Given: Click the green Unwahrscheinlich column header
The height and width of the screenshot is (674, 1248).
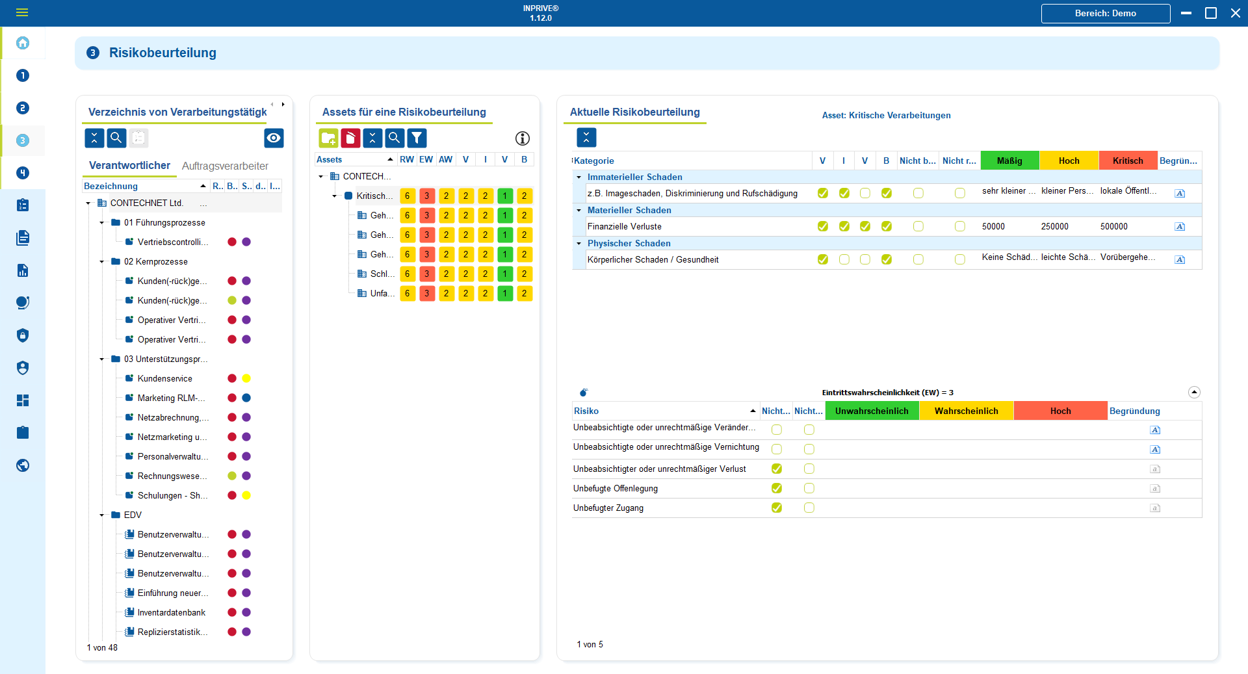Looking at the screenshot, I should (871, 411).
